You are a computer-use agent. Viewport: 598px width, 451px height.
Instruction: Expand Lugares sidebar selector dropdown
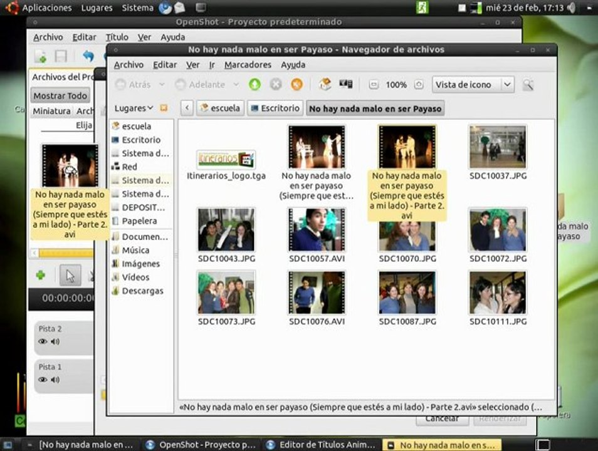[134, 108]
